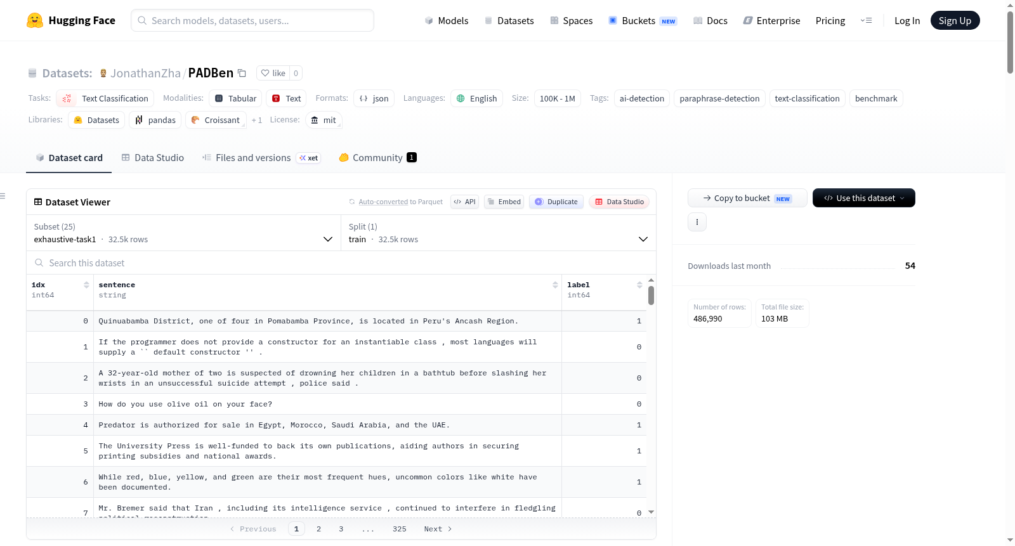Go to the Datasets page

click(x=509, y=20)
